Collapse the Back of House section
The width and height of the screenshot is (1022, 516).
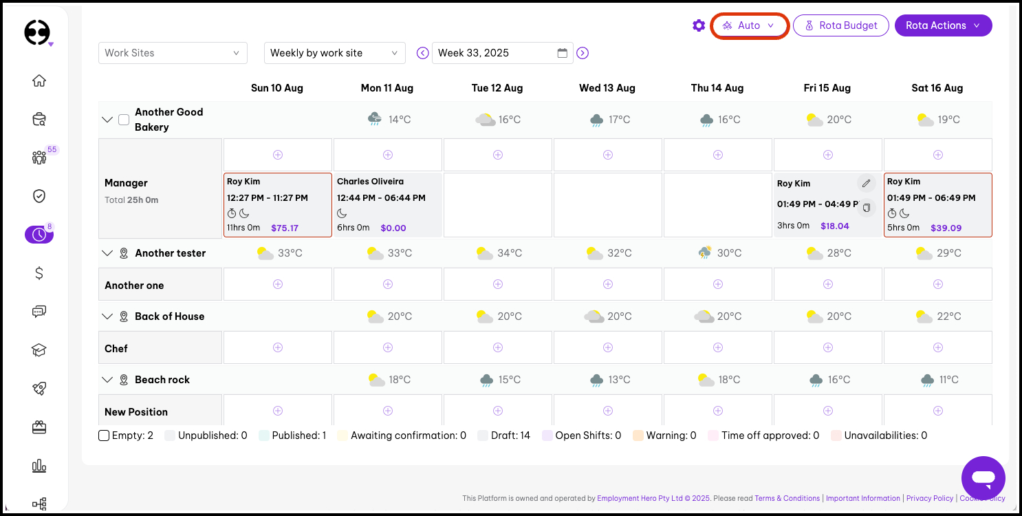click(x=107, y=316)
